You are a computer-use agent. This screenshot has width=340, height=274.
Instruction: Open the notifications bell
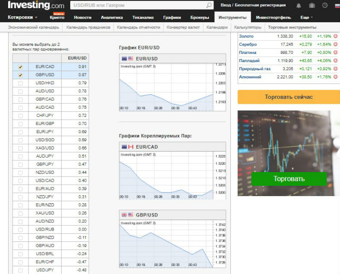299,6
